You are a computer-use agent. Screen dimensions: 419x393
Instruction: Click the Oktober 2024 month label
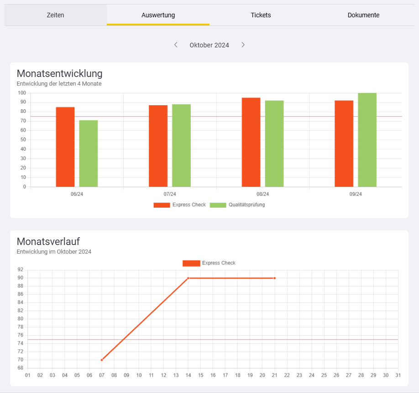point(209,45)
